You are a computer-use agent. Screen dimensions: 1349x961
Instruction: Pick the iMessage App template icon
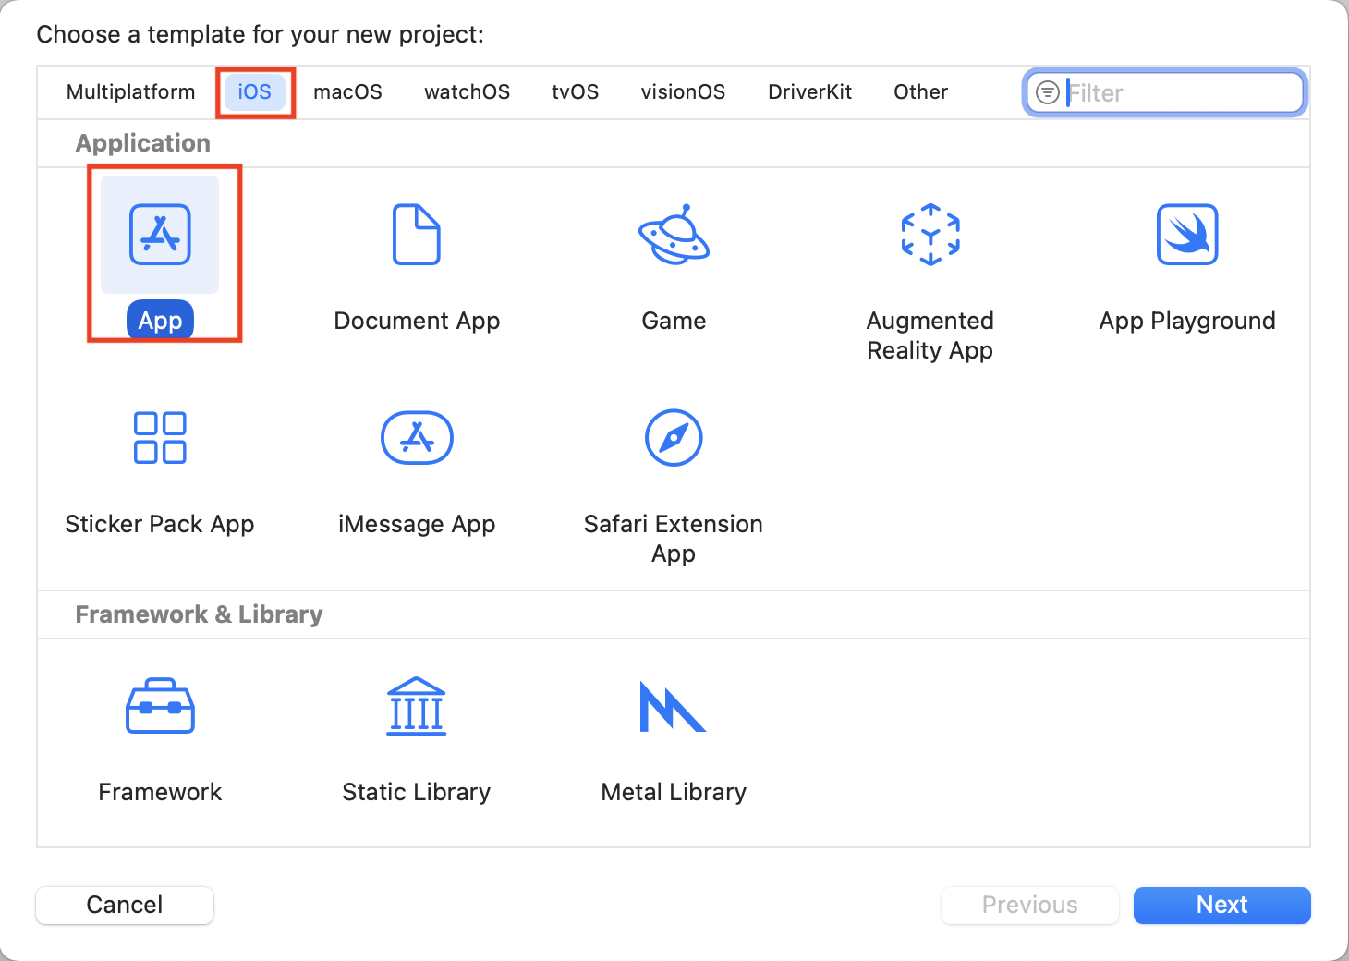point(417,438)
